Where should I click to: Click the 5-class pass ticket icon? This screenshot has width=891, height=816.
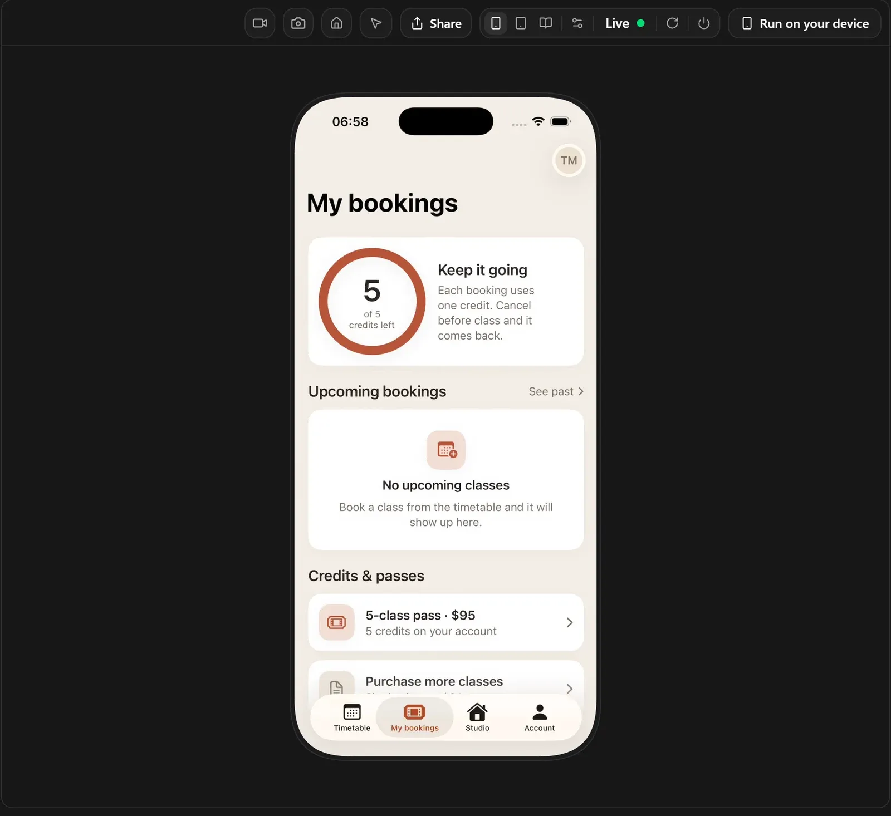[336, 622]
